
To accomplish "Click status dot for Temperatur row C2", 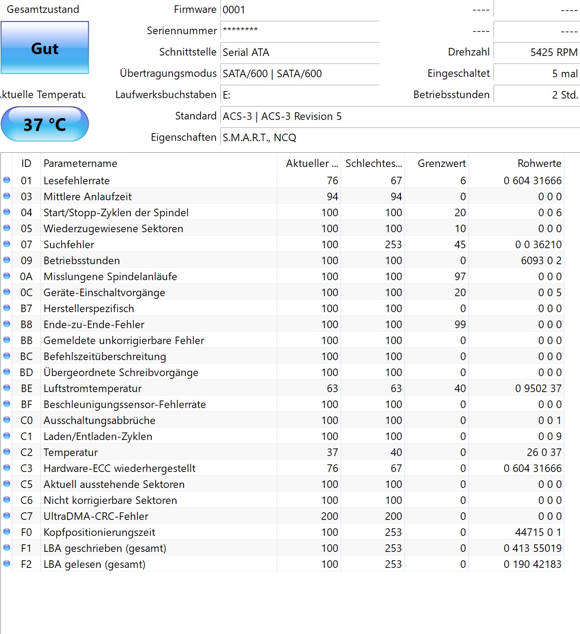I will tap(7, 452).
